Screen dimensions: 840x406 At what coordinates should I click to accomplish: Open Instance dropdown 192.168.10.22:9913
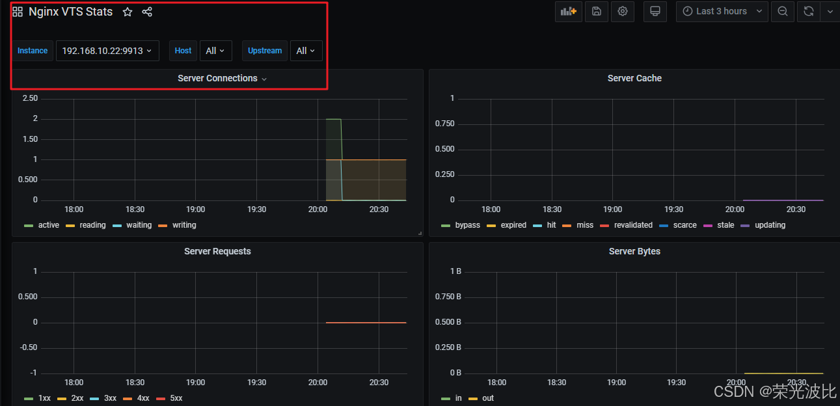point(107,51)
